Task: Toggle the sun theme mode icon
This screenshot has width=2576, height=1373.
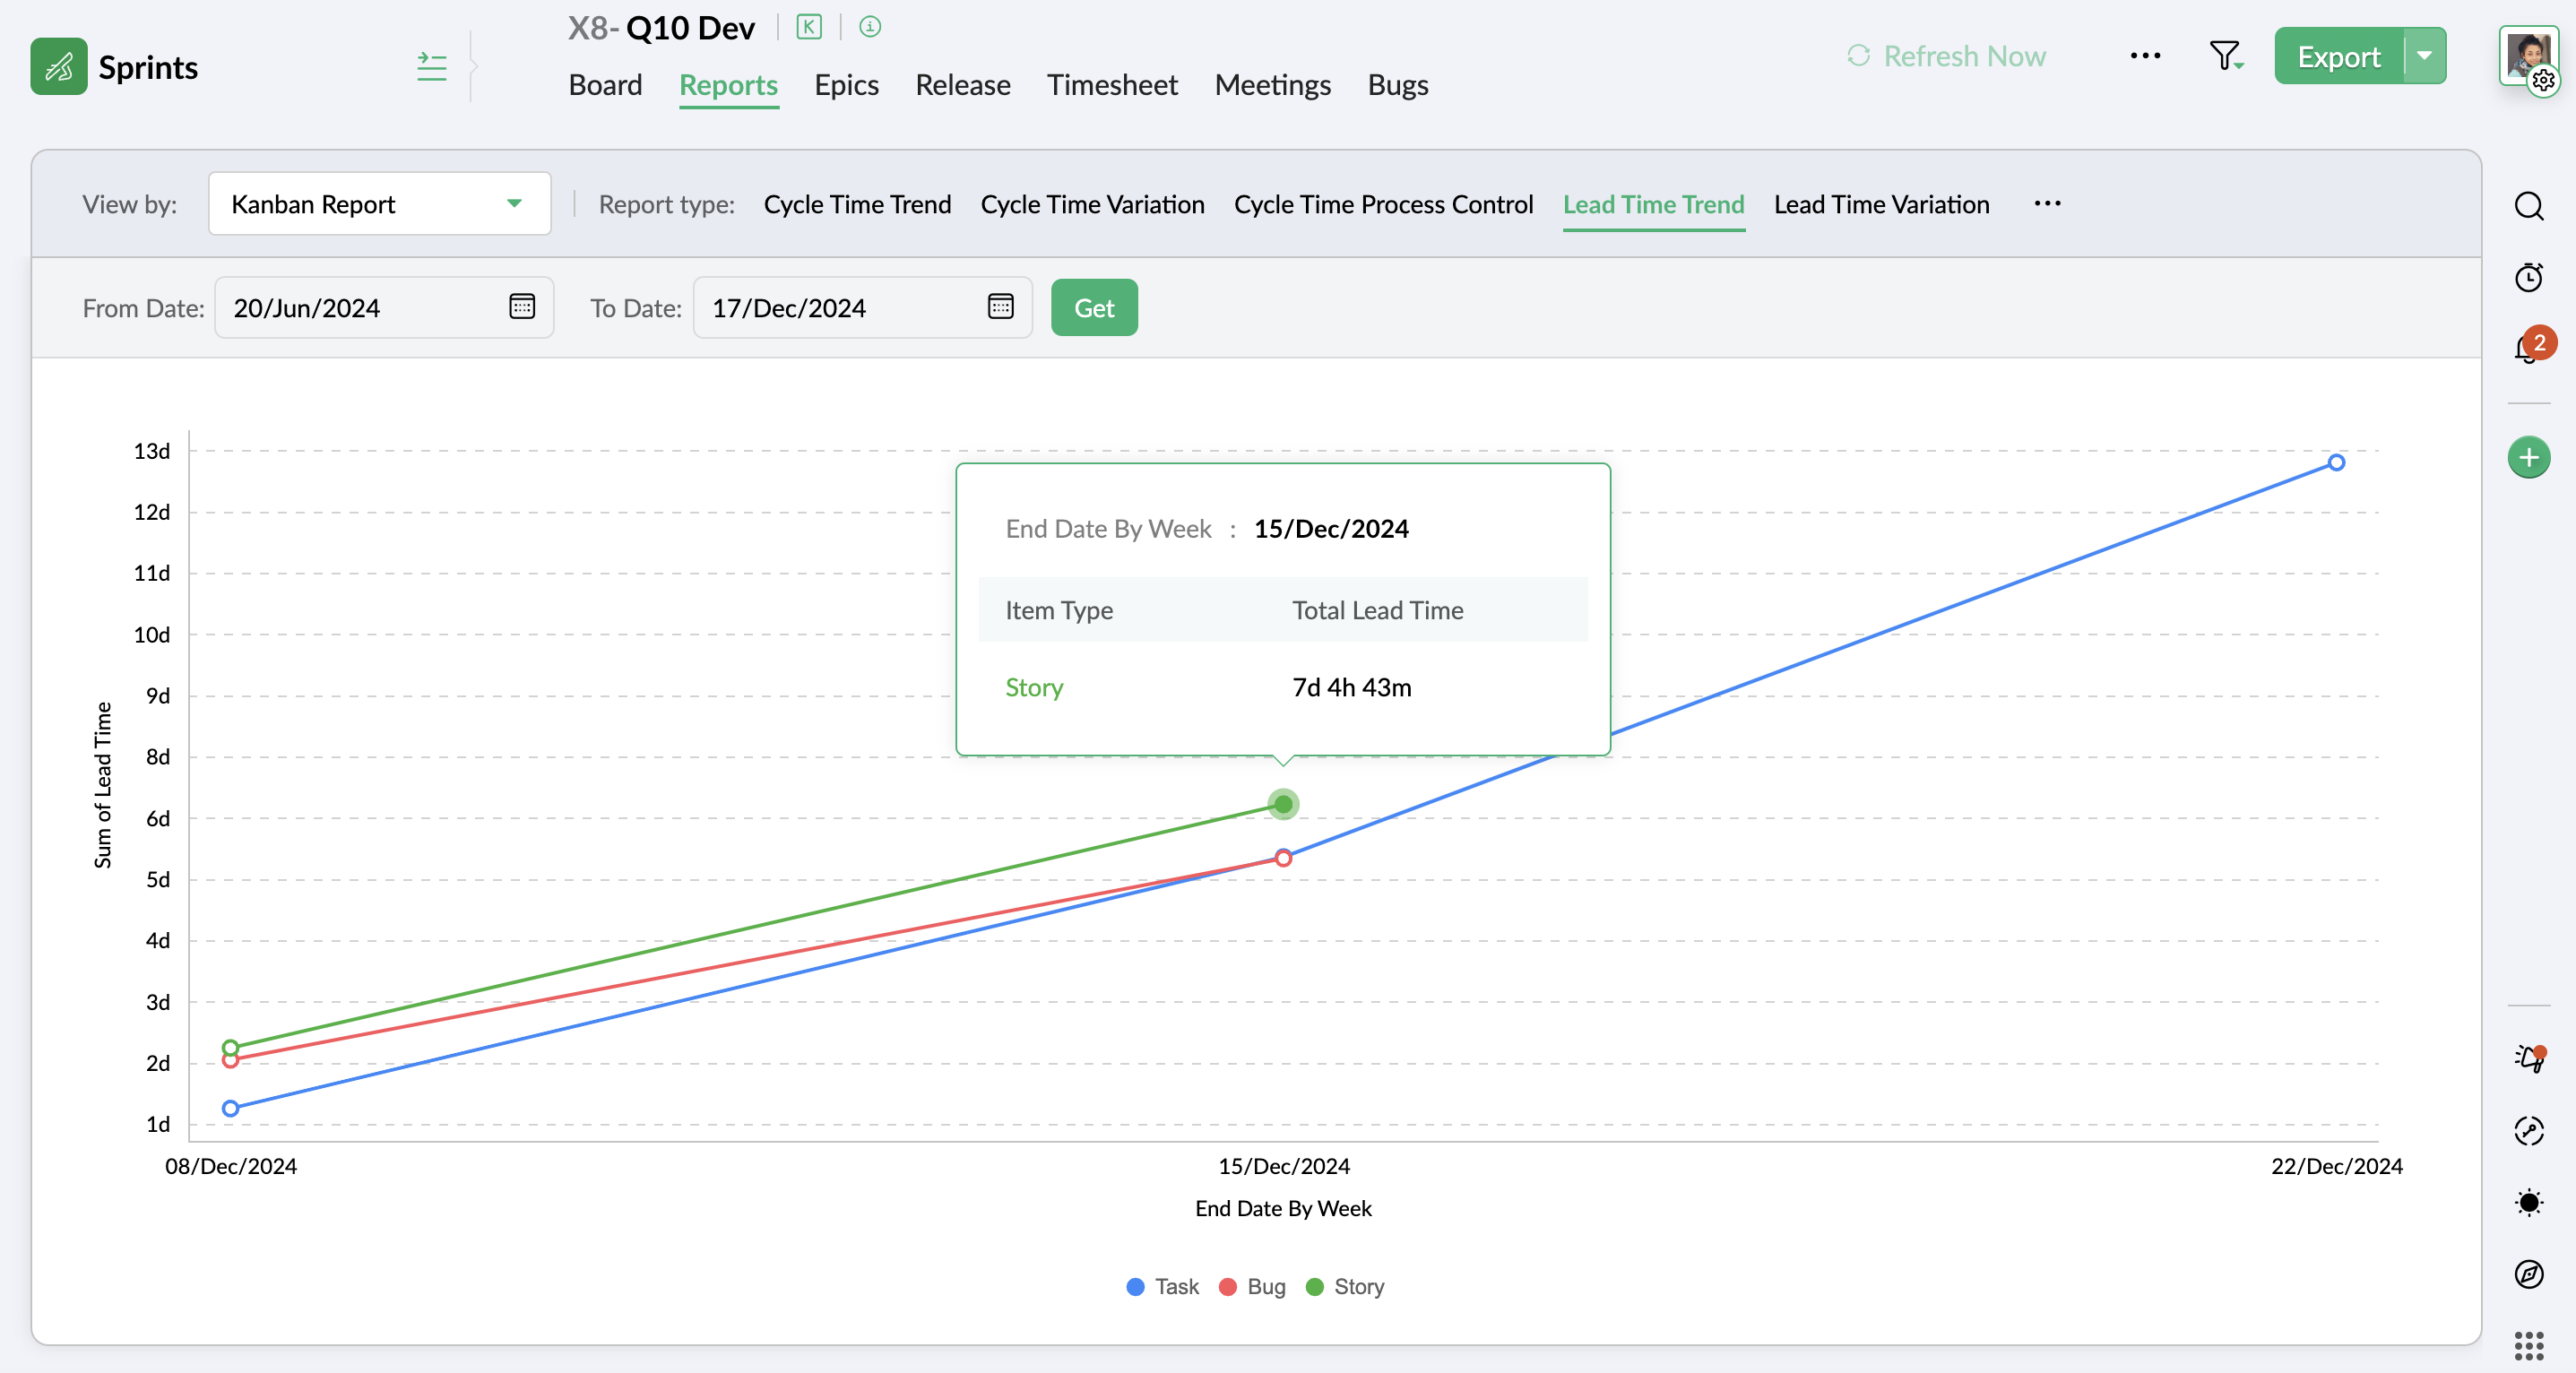Action: (x=2528, y=1202)
